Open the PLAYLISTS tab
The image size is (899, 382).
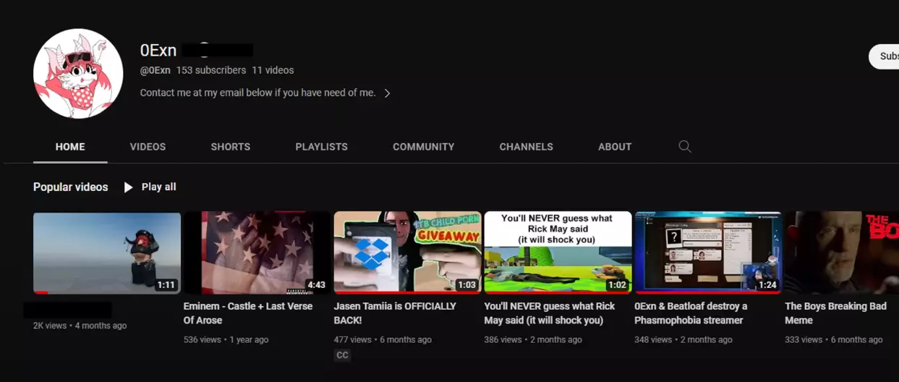pyautogui.click(x=321, y=147)
